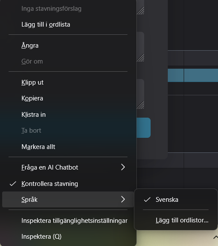Expand the Språk submenu
Viewport: 218px width, 246px height.
click(x=68, y=199)
